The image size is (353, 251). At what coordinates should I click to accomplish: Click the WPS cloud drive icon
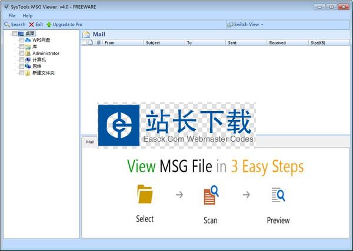click(x=28, y=40)
